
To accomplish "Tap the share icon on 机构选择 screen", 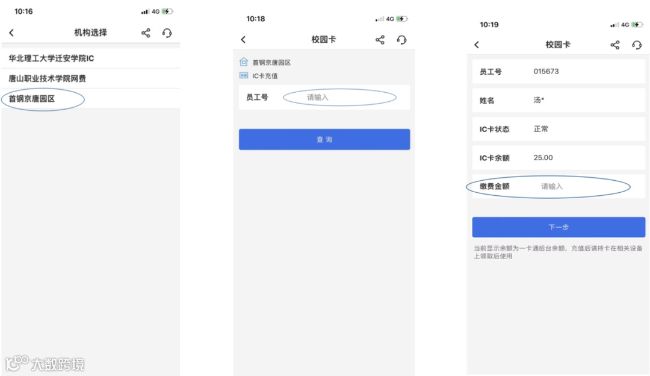I will click(x=146, y=33).
